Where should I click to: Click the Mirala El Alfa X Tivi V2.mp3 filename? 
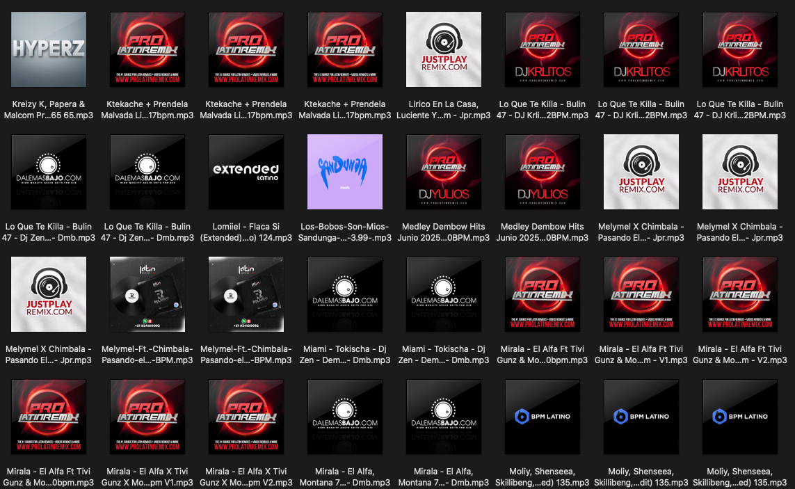[x=246, y=477]
